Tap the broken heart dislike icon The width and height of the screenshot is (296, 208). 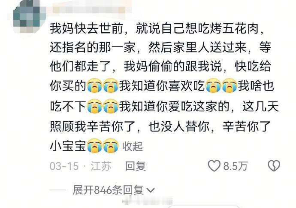(x=274, y=166)
